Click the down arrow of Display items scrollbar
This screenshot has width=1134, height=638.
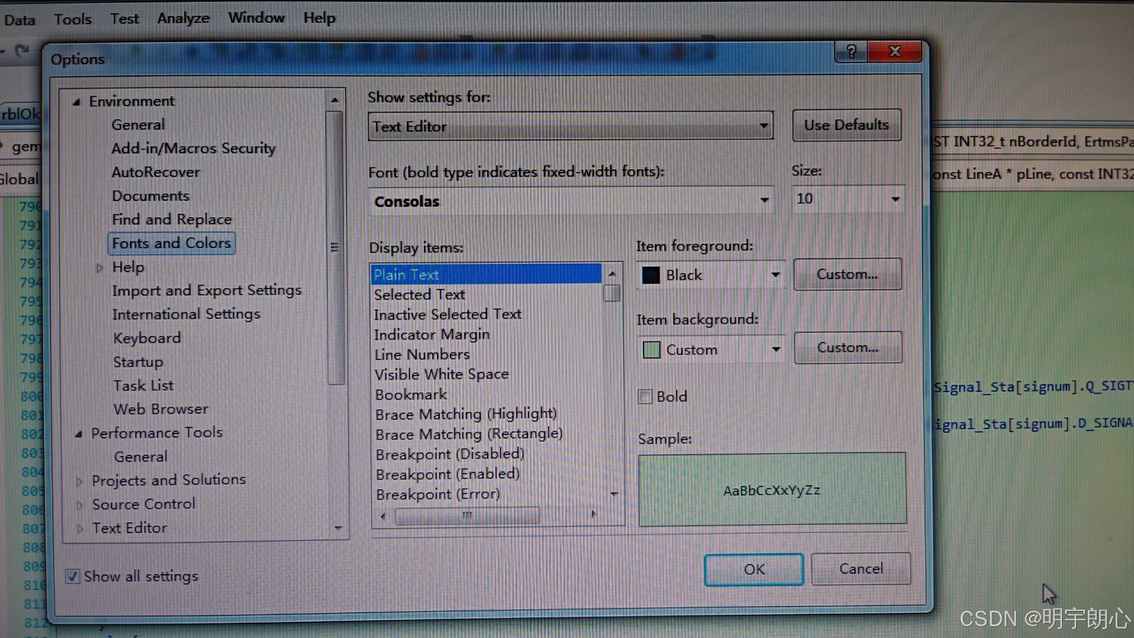(x=614, y=494)
